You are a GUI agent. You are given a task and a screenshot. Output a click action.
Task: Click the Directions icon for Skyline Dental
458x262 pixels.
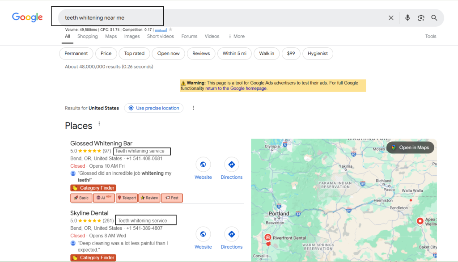232,234
